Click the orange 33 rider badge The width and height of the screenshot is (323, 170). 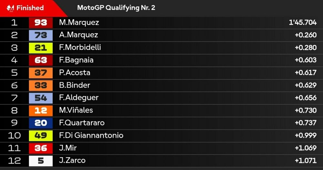coord(41,85)
